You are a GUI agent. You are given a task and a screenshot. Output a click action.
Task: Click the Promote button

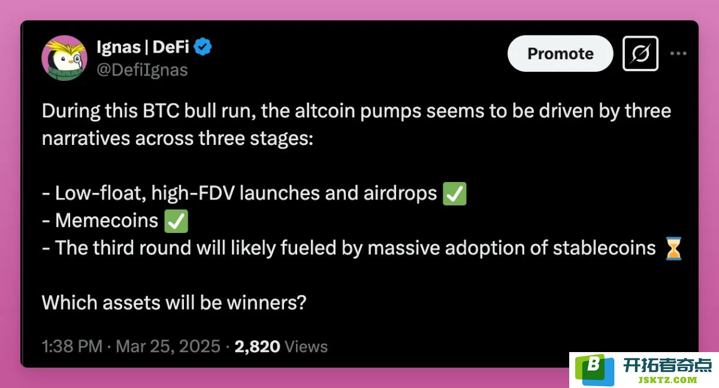click(560, 54)
